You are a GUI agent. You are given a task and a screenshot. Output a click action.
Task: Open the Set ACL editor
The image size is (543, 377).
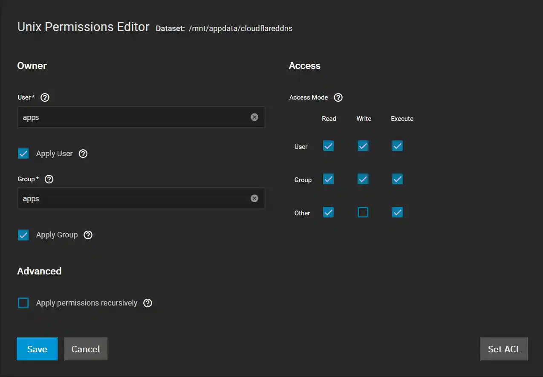click(x=504, y=348)
